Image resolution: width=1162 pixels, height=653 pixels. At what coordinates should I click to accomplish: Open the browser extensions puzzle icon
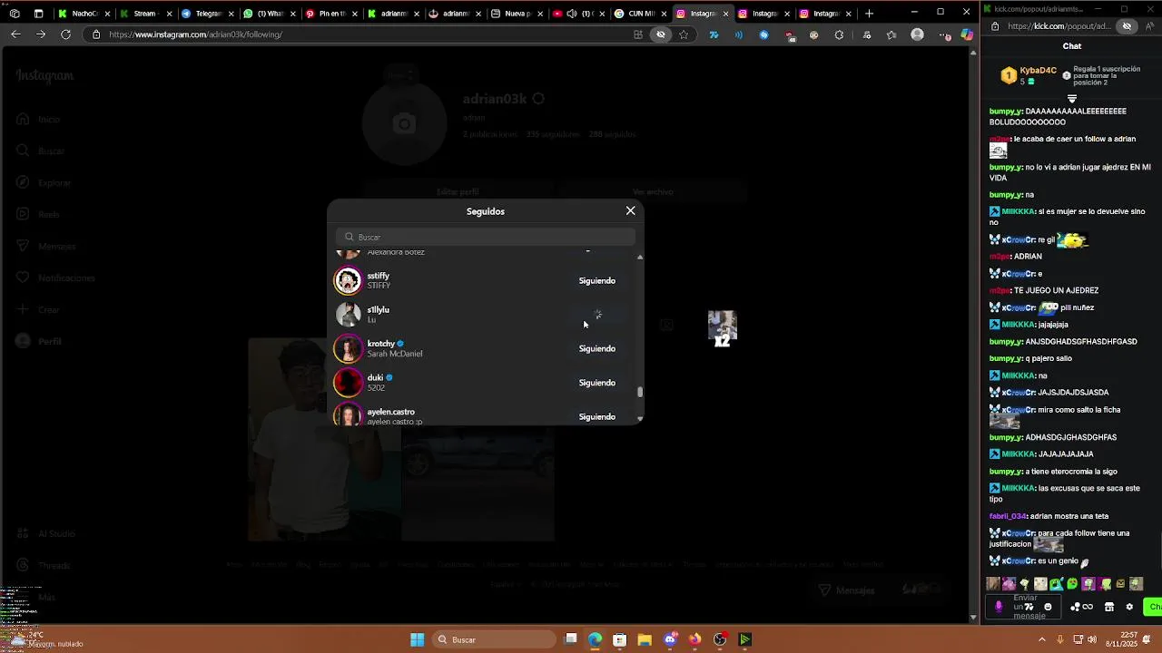click(839, 34)
